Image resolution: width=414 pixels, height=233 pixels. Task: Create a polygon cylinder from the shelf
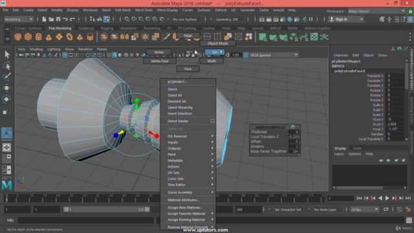pos(39,37)
